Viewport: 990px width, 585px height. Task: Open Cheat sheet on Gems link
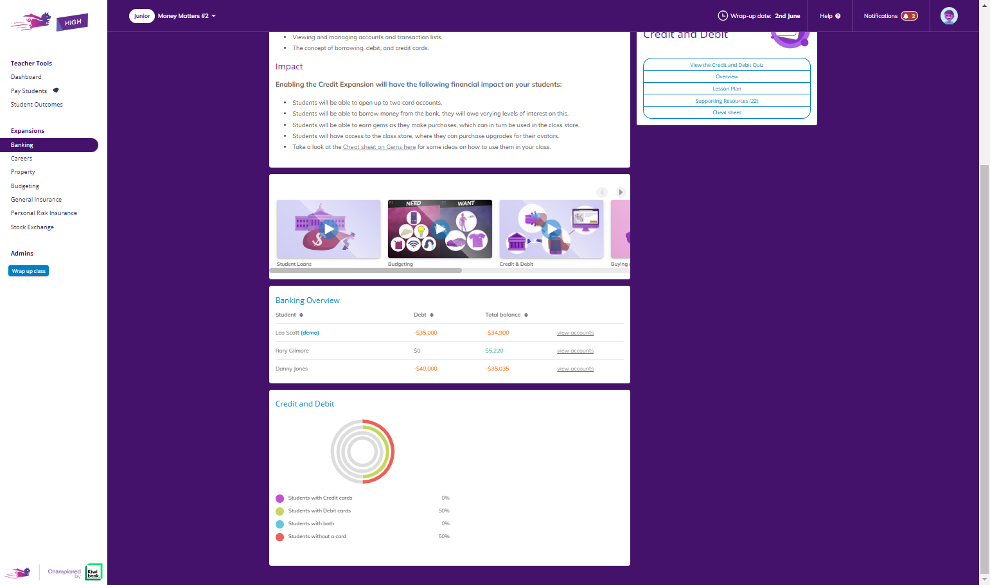point(379,147)
